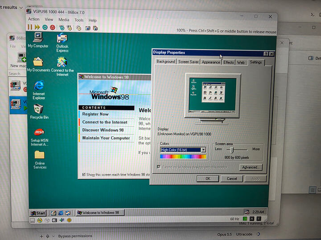Expand the Colors High Color dropdown
Screen dimensions: 321x240
203,150
